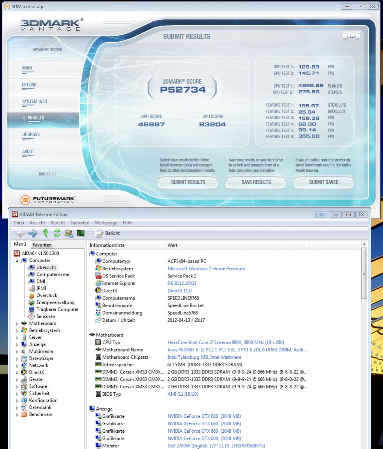Image resolution: width=383 pixels, height=449 pixels.
Task: Open HexaCore Intel Core i7 Extreme link
Action: click(226, 342)
